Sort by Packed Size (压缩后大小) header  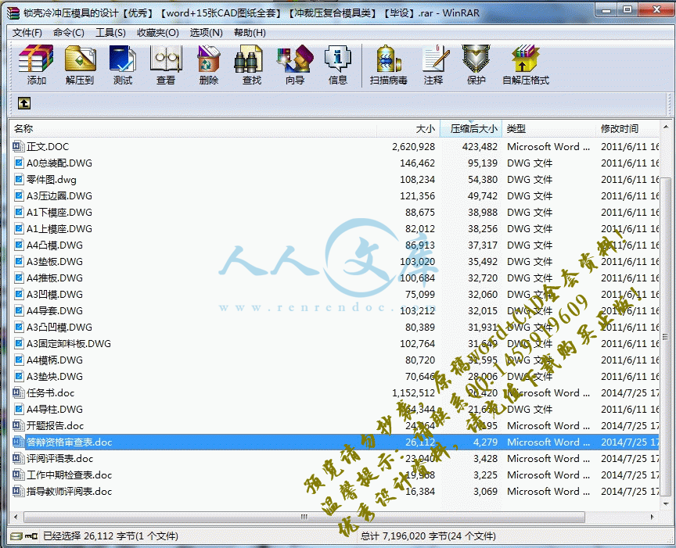click(x=470, y=128)
